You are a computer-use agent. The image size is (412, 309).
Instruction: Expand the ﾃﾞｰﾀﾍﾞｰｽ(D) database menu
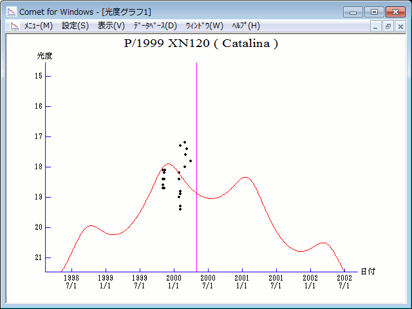[x=154, y=26]
